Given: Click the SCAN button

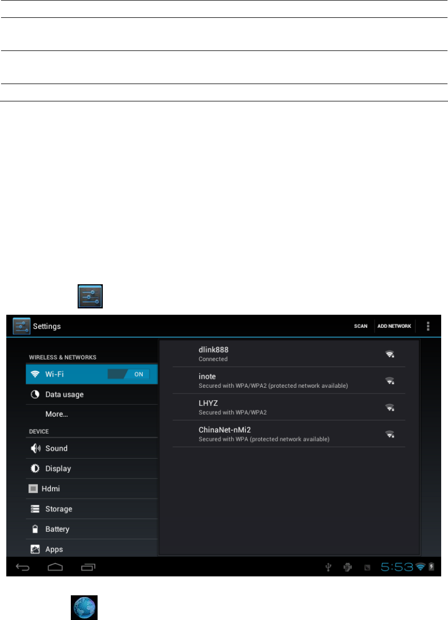Looking at the screenshot, I should tap(360, 326).
